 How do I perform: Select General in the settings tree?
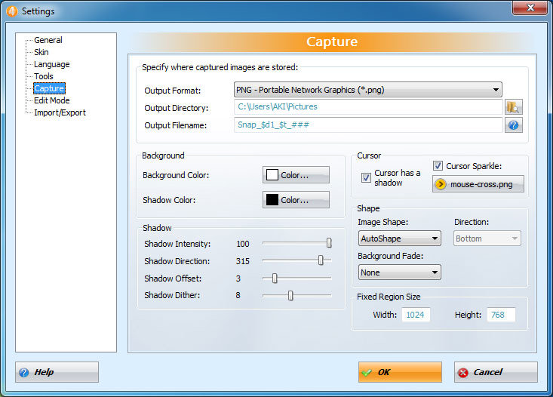point(48,40)
